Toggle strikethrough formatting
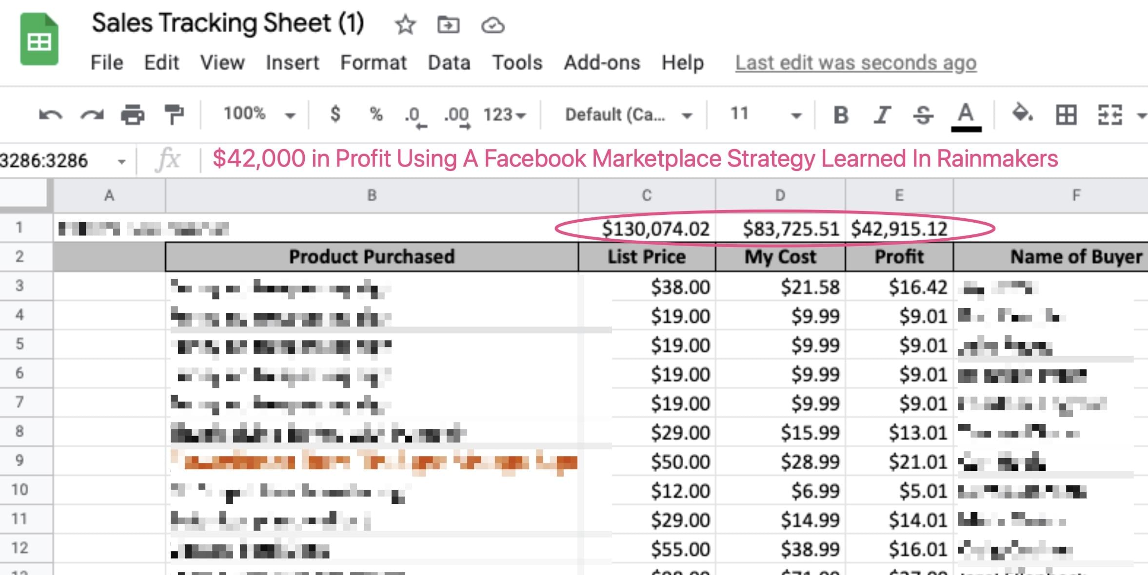Image resolution: width=1148 pixels, height=575 pixels. [x=923, y=115]
